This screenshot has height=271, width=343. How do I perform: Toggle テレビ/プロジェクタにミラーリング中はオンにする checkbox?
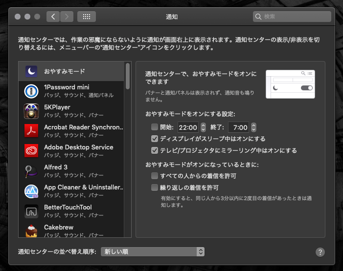tap(155, 150)
